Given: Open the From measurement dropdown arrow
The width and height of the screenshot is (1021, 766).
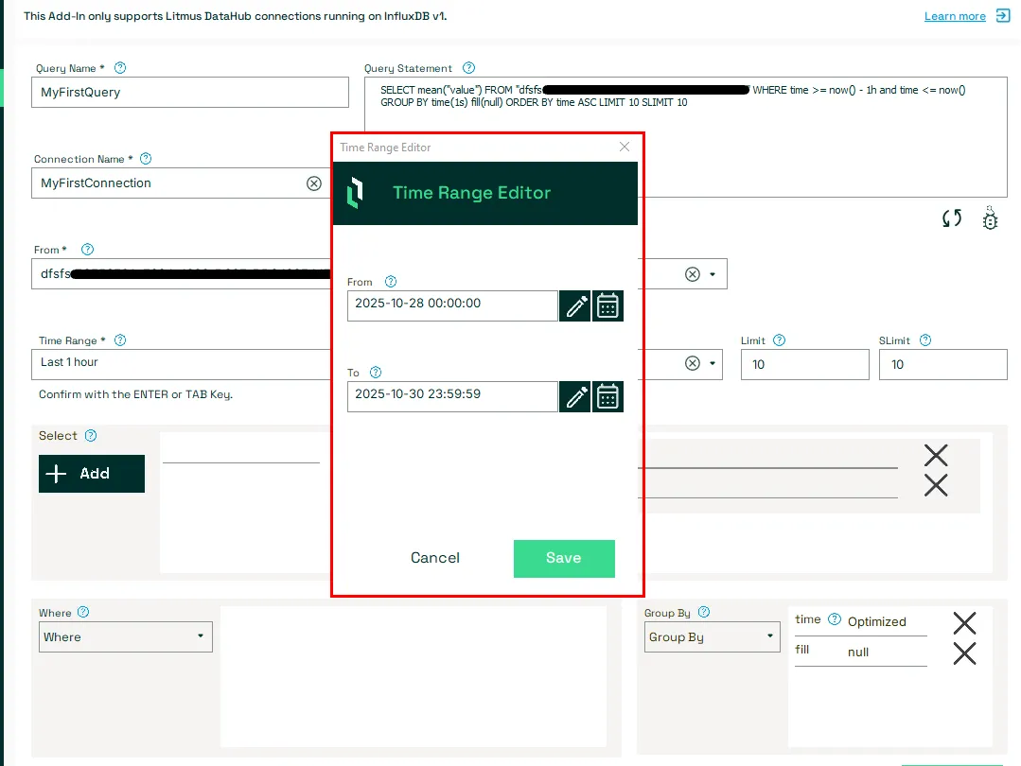Looking at the screenshot, I should pyautogui.click(x=713, y=274).
